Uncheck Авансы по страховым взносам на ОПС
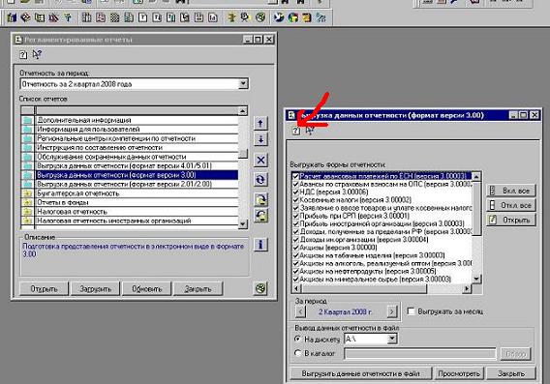Viewport: 550px width, 384px height. pyautogui.click(x=295, y=184)
